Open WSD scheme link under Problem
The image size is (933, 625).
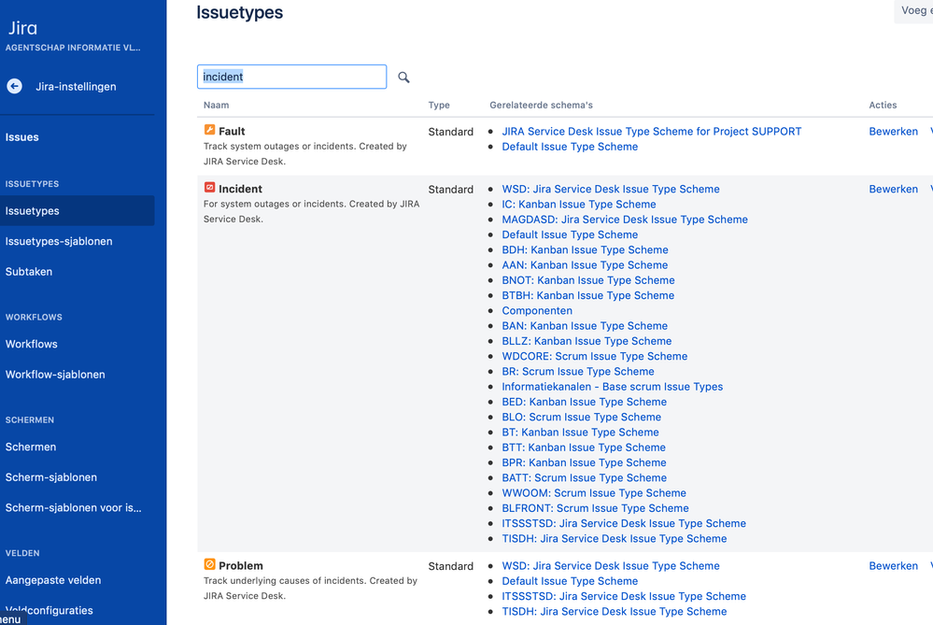tap(611, 566)
